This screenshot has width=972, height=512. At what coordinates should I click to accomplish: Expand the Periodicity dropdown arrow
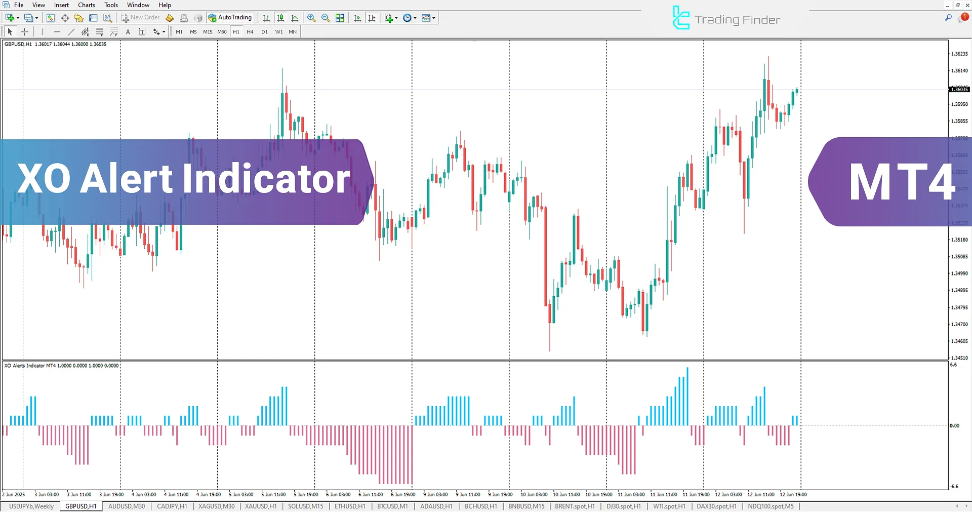pyautogui.click(x=415, y=18)
